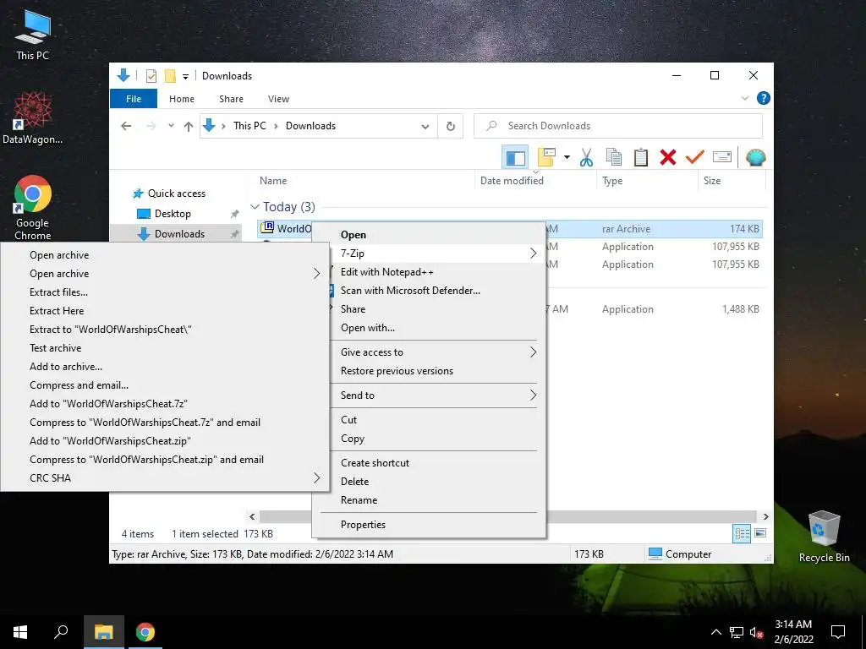866x649 pixels.
Task: Click the teal shell toolbar icon
Action: tap(755, 158)
